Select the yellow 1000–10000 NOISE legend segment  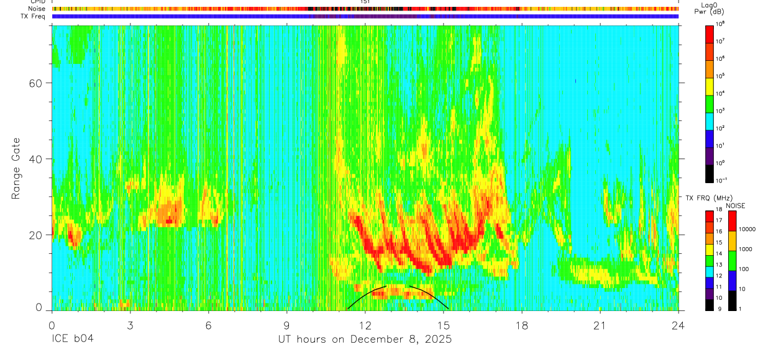click(x=731, y=241)
